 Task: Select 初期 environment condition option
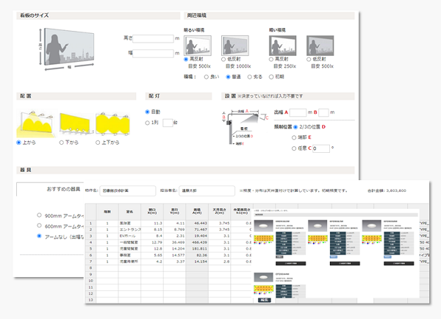pyautogui.click(x=271, y=75)
